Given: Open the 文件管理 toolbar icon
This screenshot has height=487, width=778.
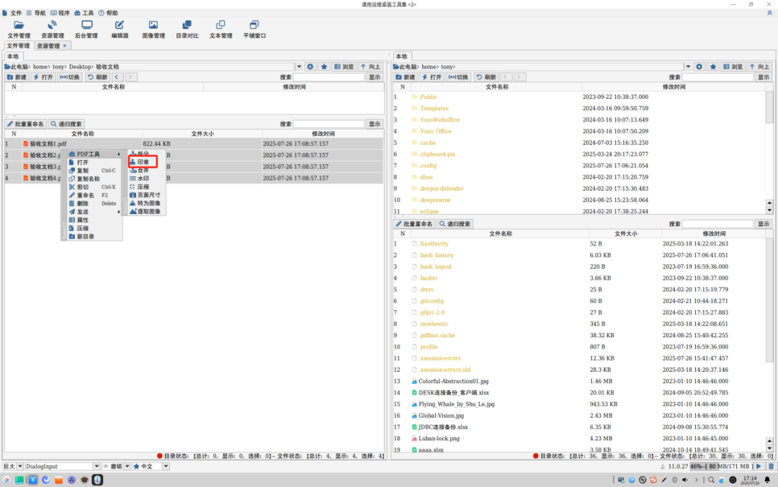Looking at the screenshot, I should 19,30.
